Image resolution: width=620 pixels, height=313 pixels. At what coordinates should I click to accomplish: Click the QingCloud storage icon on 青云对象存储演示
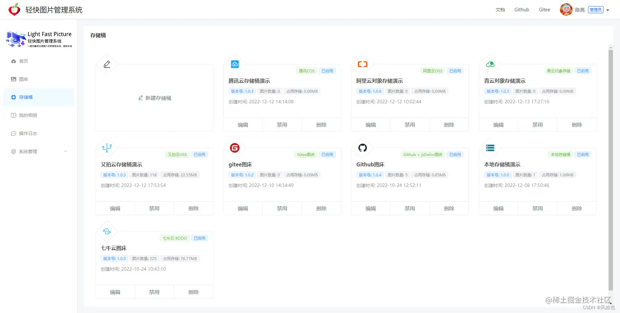pyautogui.click(x=490, y=64)
